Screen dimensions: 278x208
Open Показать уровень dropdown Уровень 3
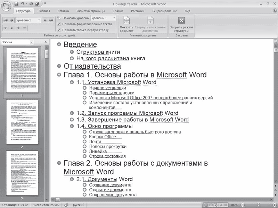pyautogui.click(x=114, y=18)
